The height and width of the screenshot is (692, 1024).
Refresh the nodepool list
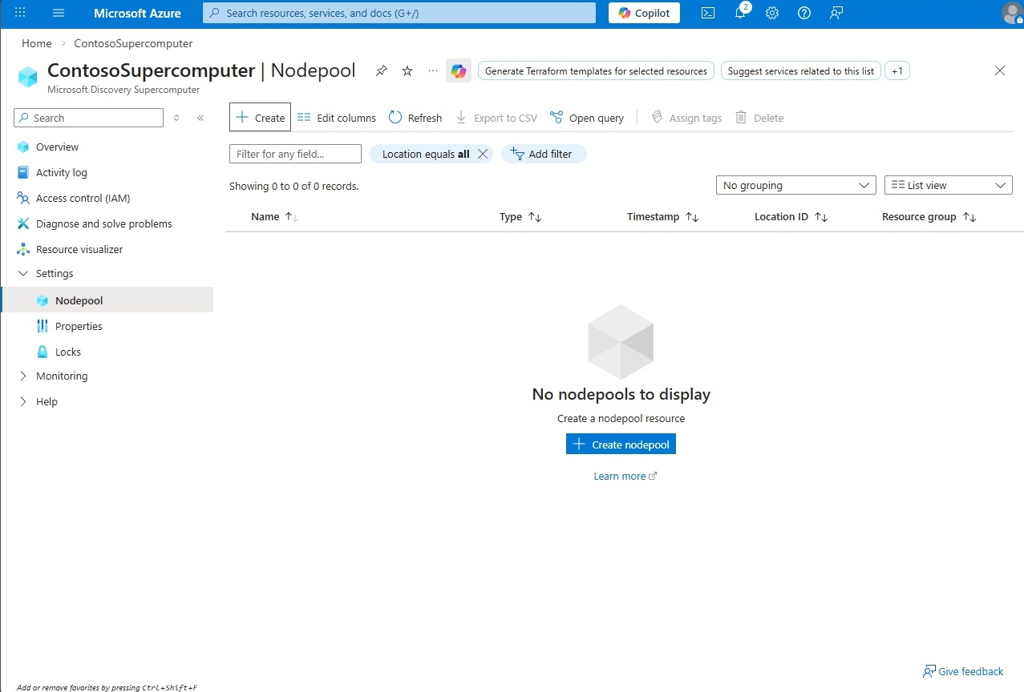click(x=415, y=118)
